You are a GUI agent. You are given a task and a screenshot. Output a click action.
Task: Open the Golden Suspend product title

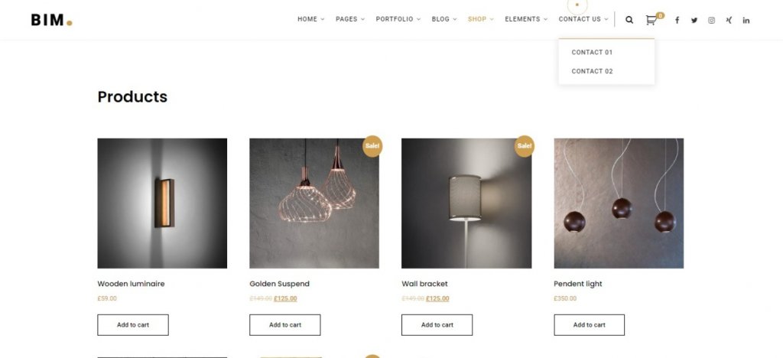point(280,284)
